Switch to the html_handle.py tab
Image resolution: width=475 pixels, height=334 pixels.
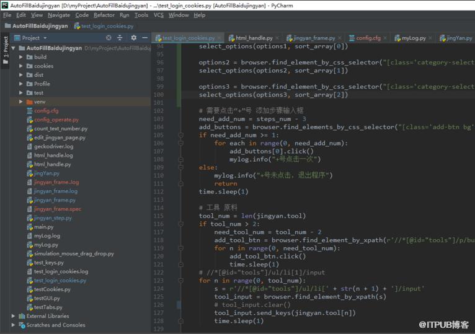[254, 38]
